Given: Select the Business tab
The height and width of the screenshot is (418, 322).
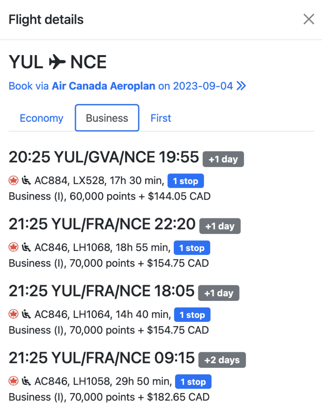Looking at the screenshot, I should (107, 118).
